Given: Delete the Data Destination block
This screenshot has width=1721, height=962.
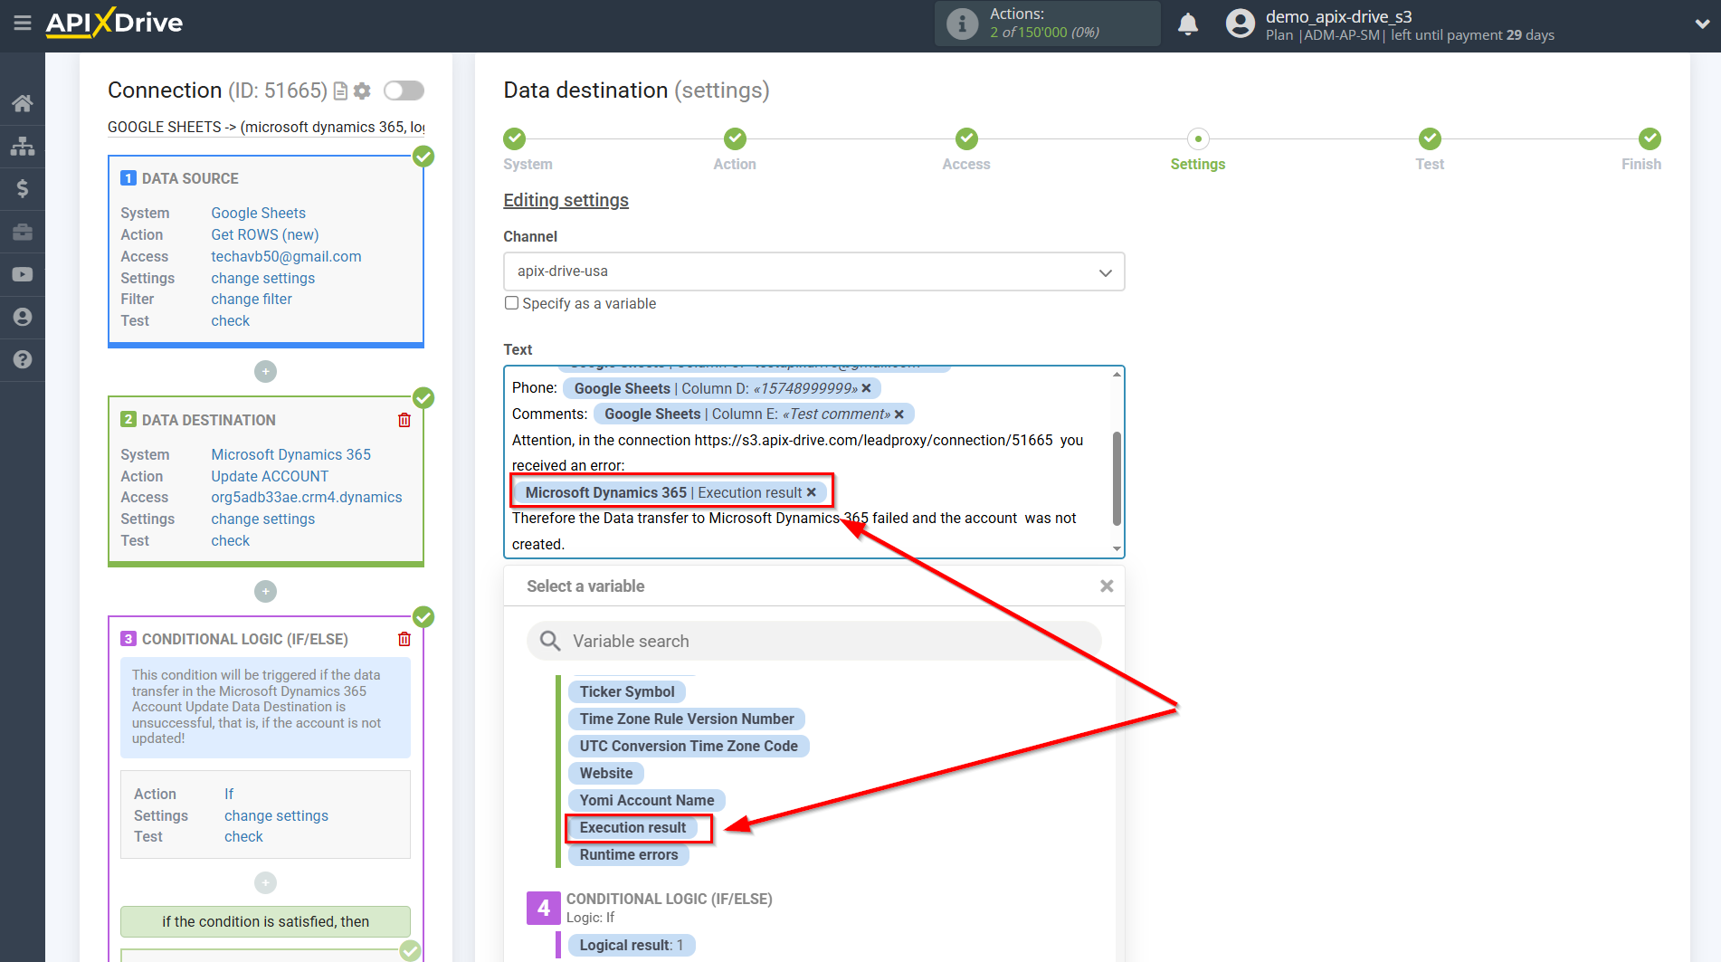Looking at the screenshot, I should (x=404, y=420).
